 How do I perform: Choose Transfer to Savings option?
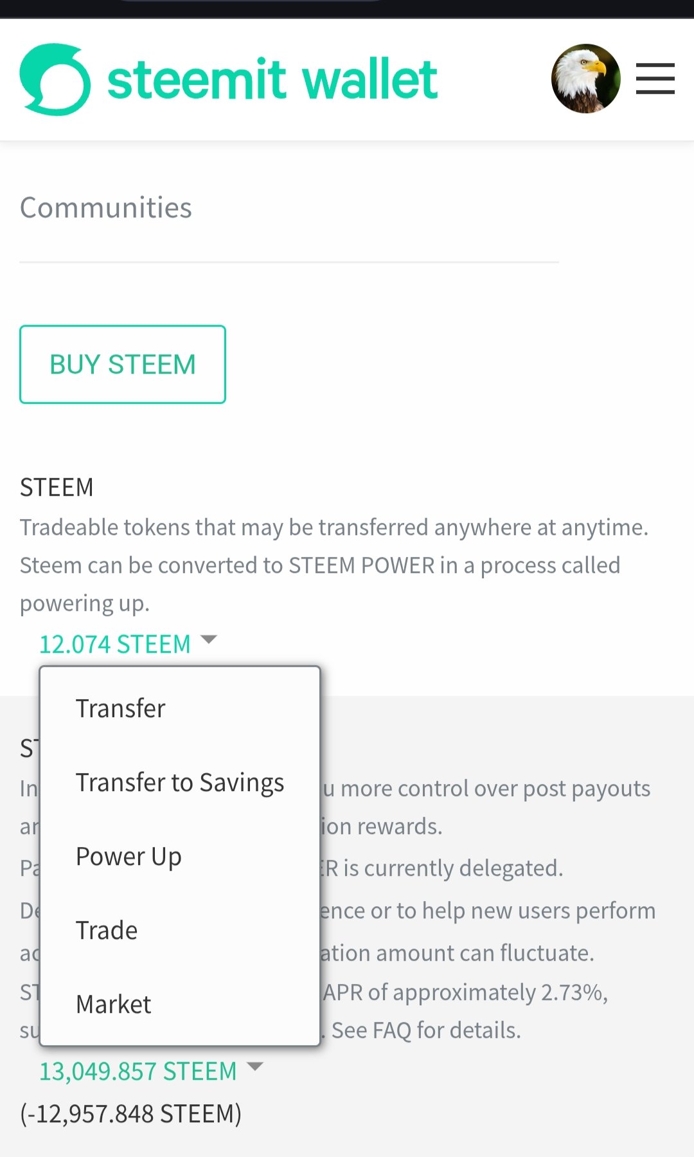180,782
